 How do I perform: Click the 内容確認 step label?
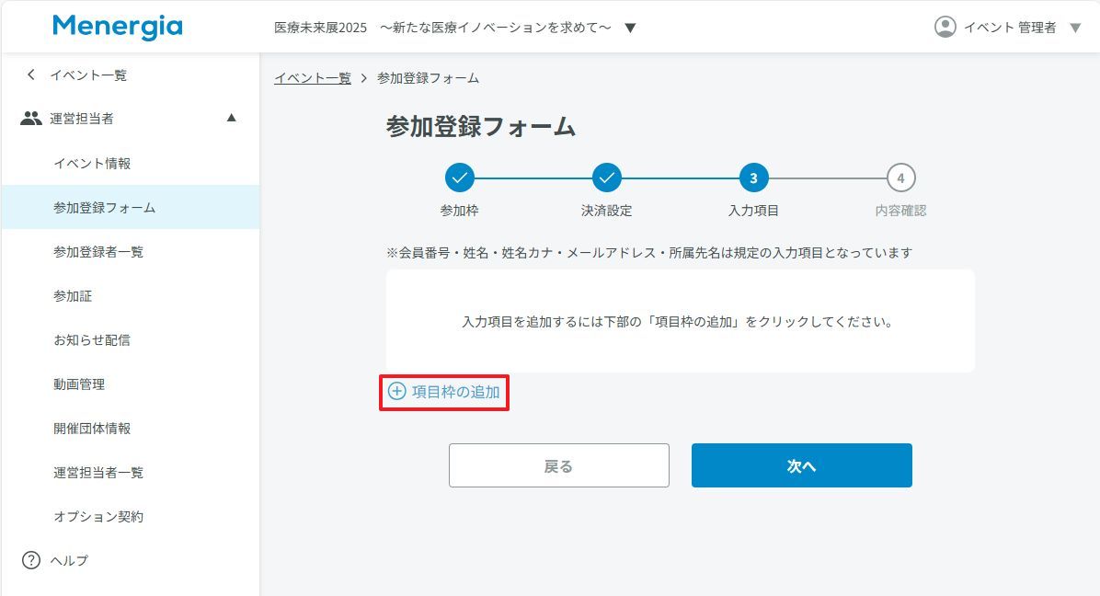[900, 211]
